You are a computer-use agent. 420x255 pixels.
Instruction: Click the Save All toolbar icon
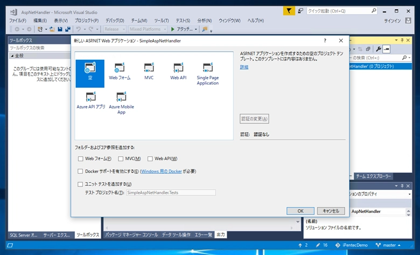tap(68, 29)
